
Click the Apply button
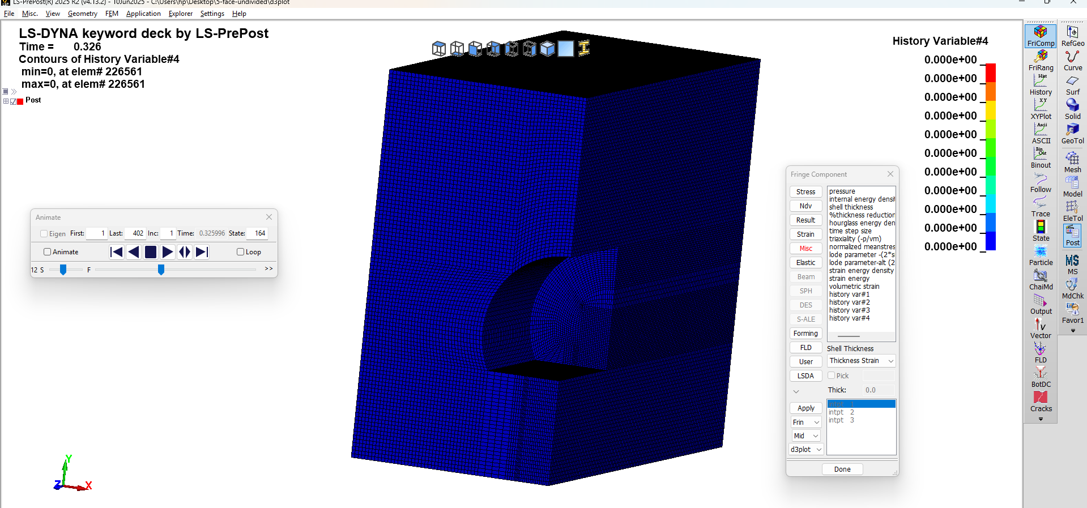[x=805, y=408]
